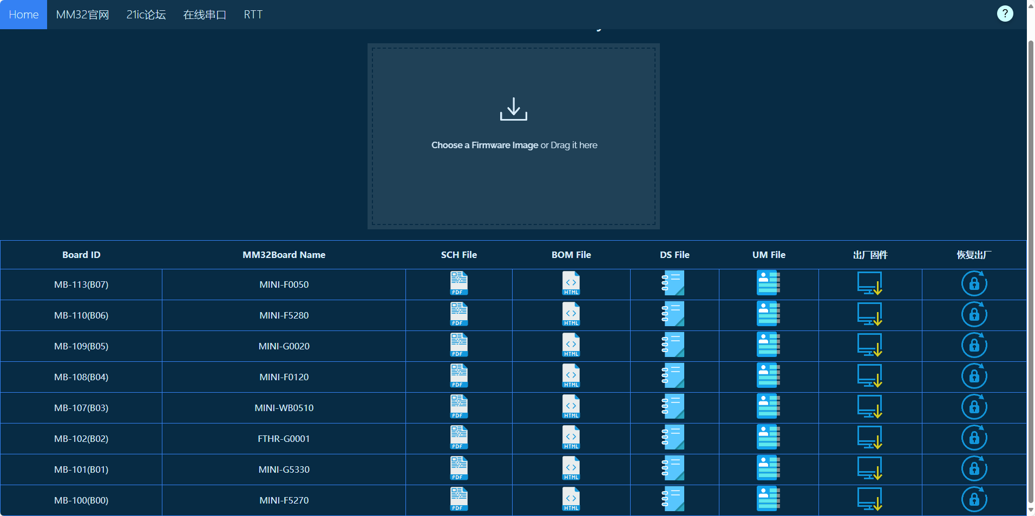Open the MM32官网 menu item
This screenshot has height=516, width=1035.
82,15
